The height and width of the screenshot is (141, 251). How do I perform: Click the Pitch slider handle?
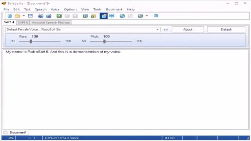(x=104, y=42)
